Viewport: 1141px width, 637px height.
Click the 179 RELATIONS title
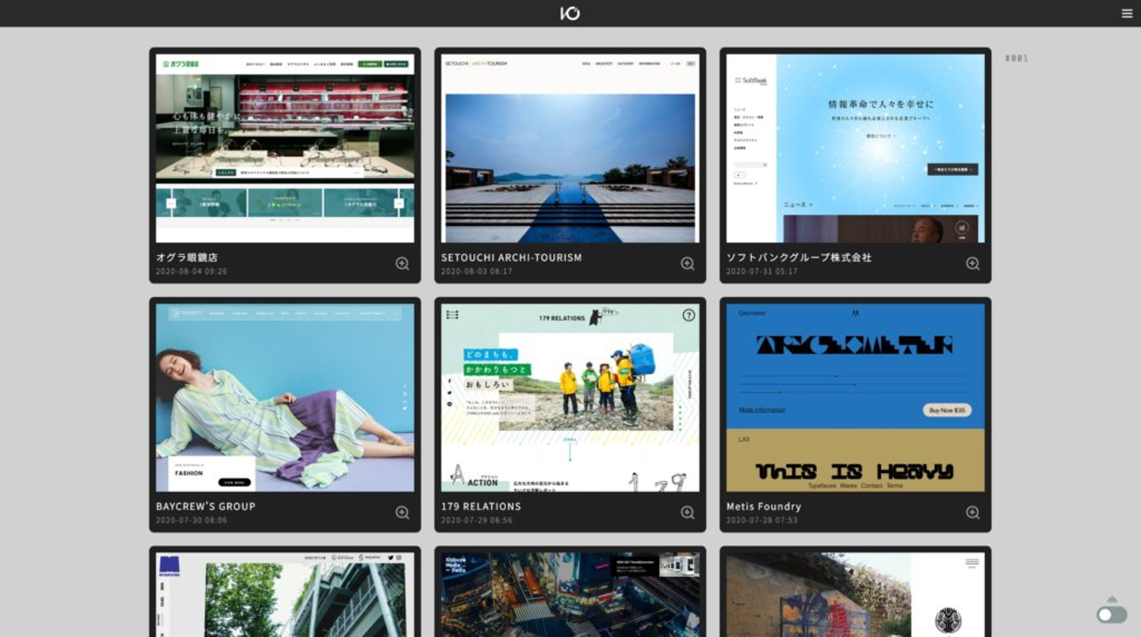tap(481, 506)
